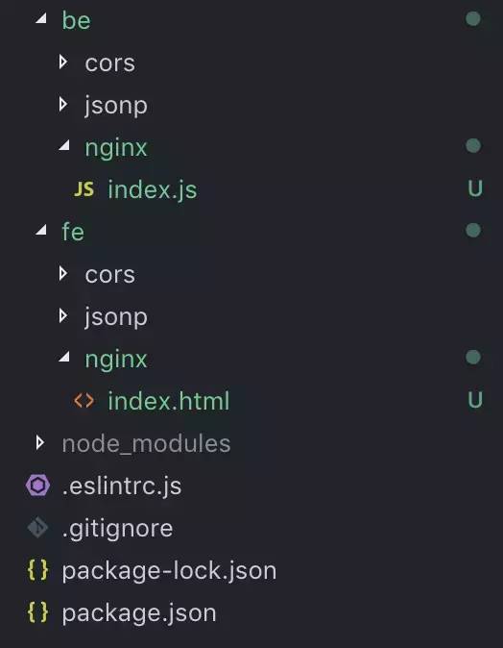Expand the cors folder under be
Viewport: 503px width, 648px height.
pyautogui.click(x=63, y=62)
